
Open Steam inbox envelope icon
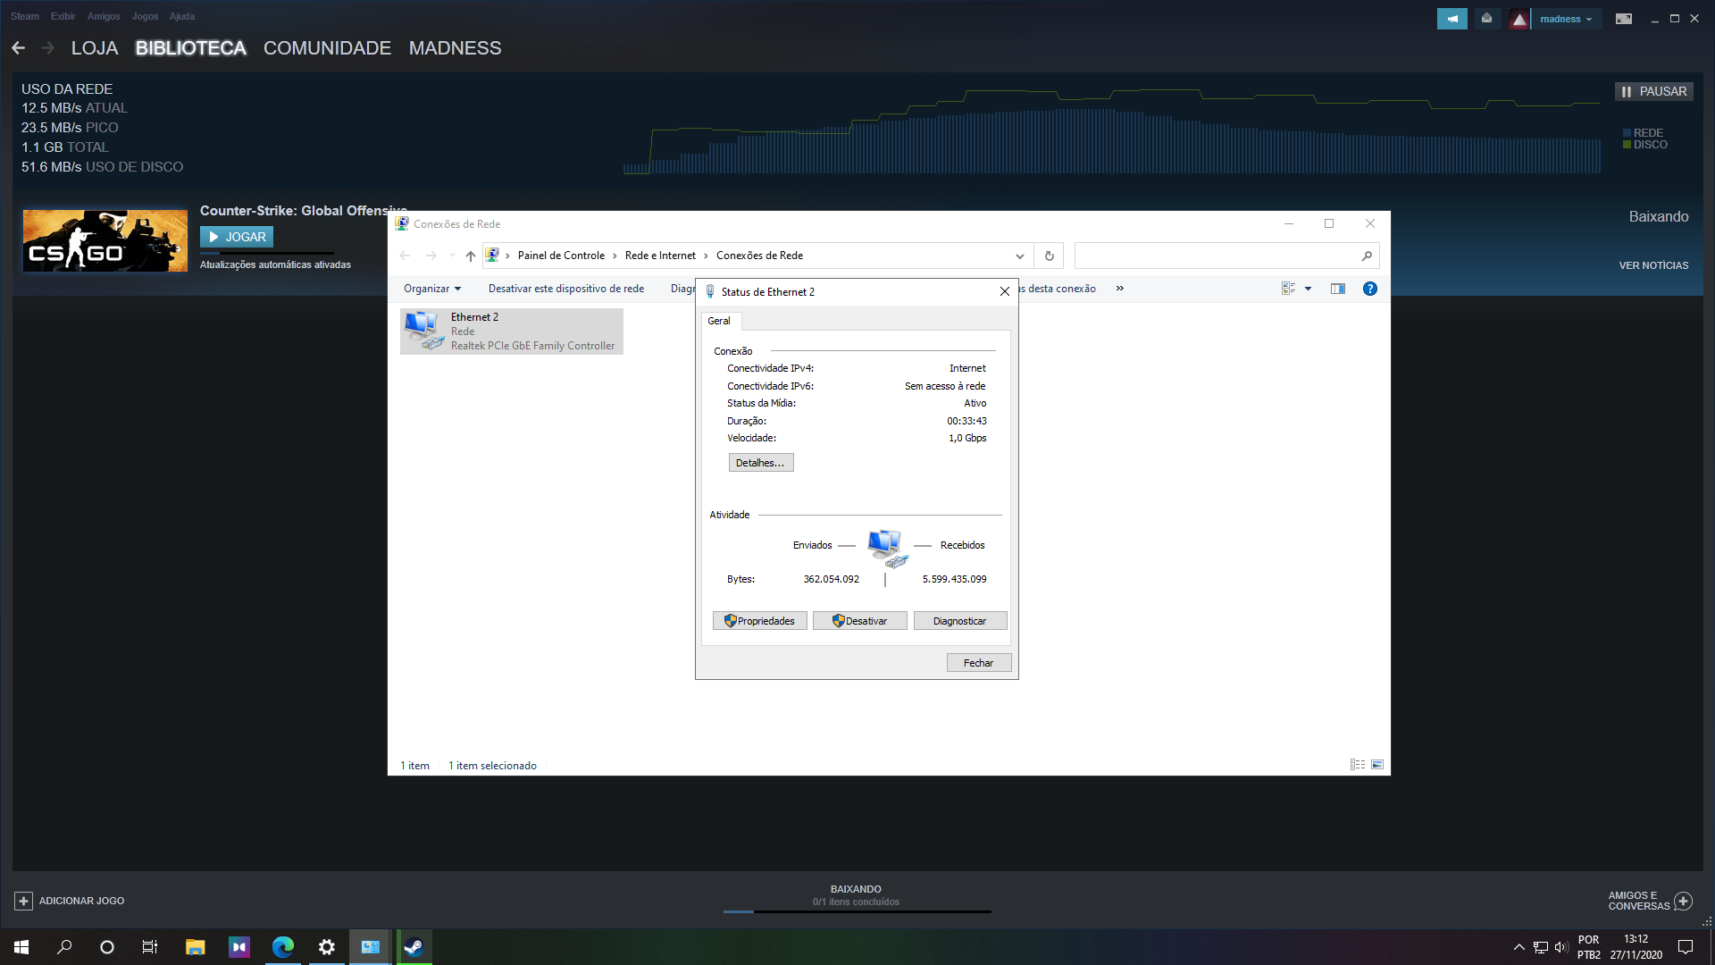(1486, 19)
